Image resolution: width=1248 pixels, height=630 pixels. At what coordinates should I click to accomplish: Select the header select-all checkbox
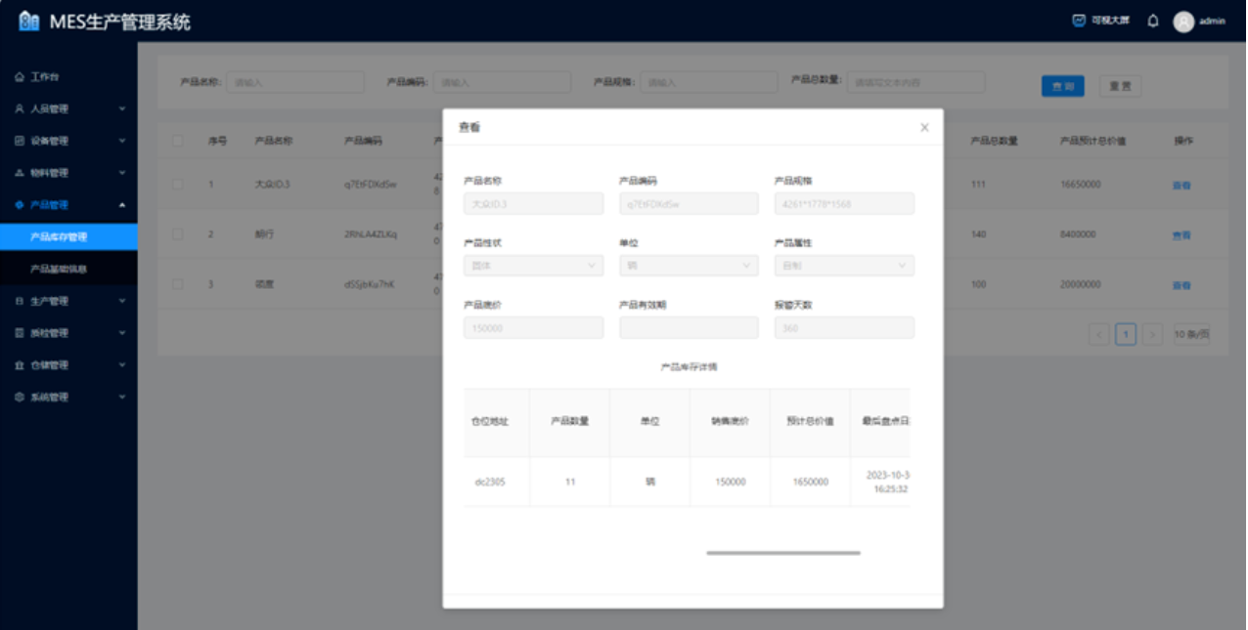tap(178, 141)
